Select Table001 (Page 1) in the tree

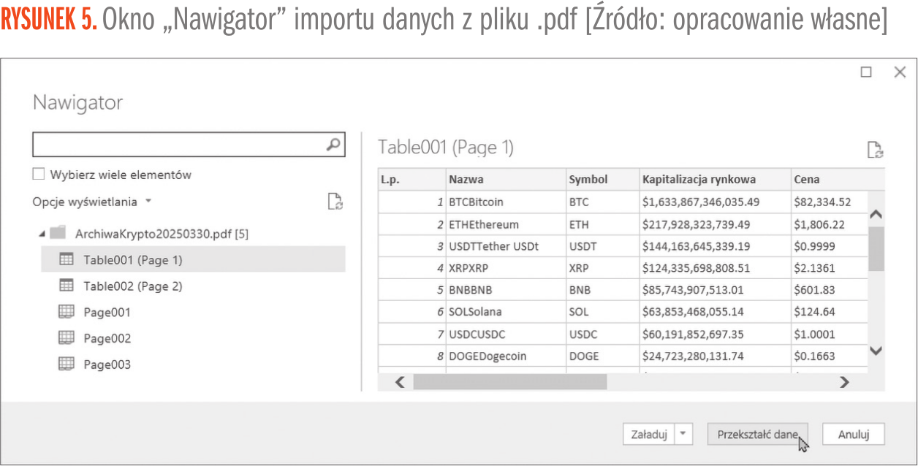pos(132,259)
